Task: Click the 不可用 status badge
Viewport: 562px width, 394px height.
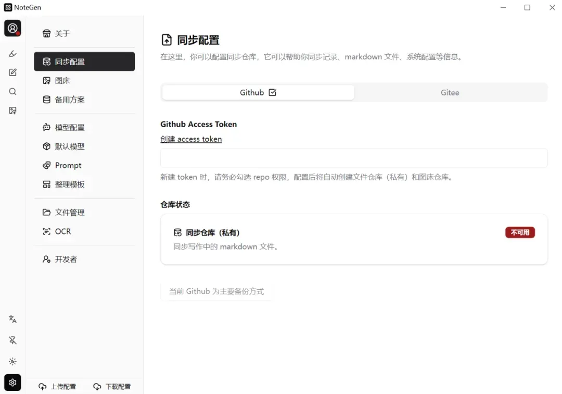Action: pos(520,232)
